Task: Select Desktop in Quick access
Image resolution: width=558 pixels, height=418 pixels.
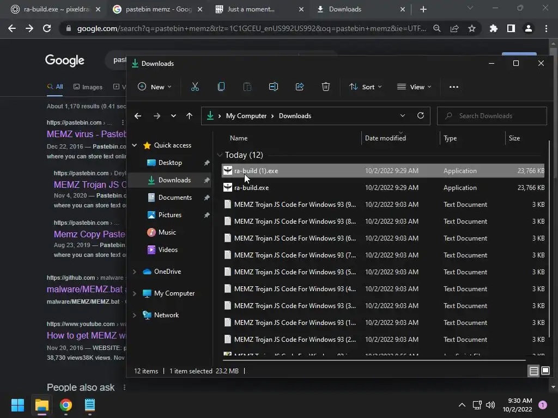Action: (x=170, y=162)
